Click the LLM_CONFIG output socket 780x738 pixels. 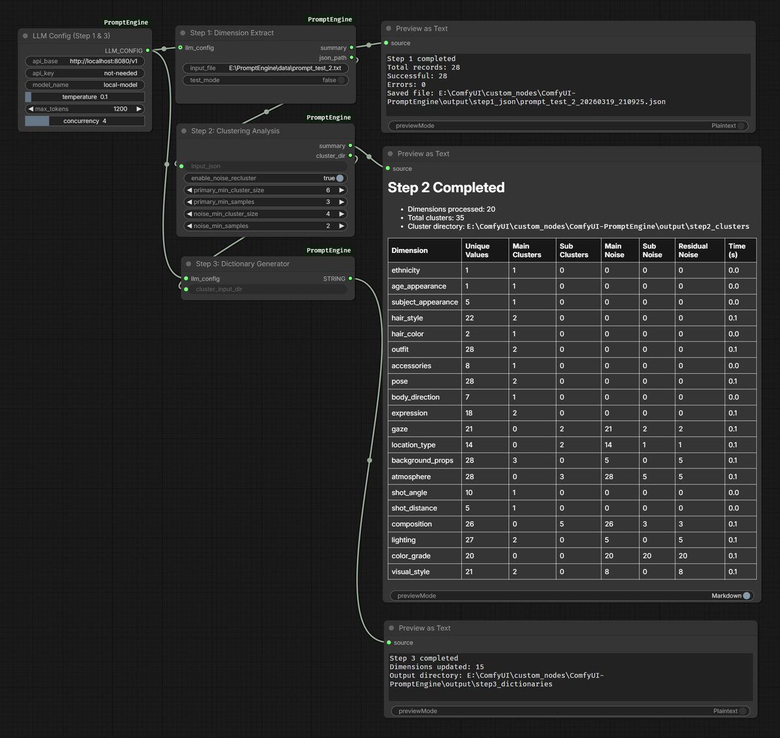click(148, 50)
